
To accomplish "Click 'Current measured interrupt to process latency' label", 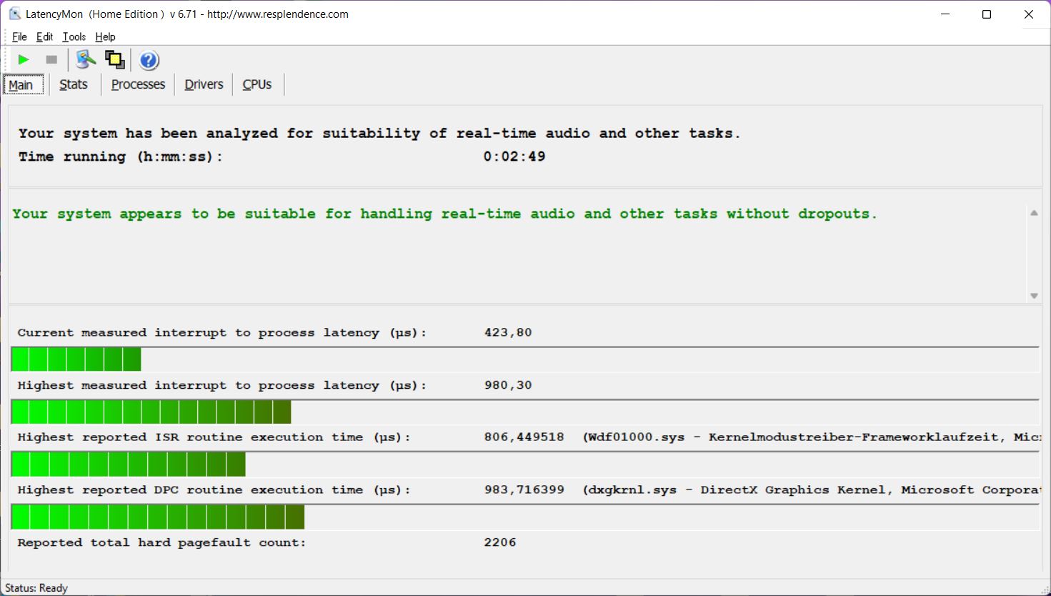I will [x=222, y=333].
